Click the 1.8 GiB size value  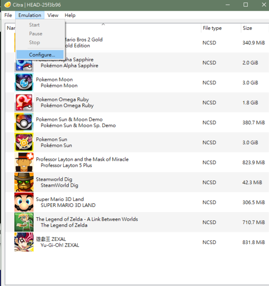pyautogui.click(x=250, y=103)
